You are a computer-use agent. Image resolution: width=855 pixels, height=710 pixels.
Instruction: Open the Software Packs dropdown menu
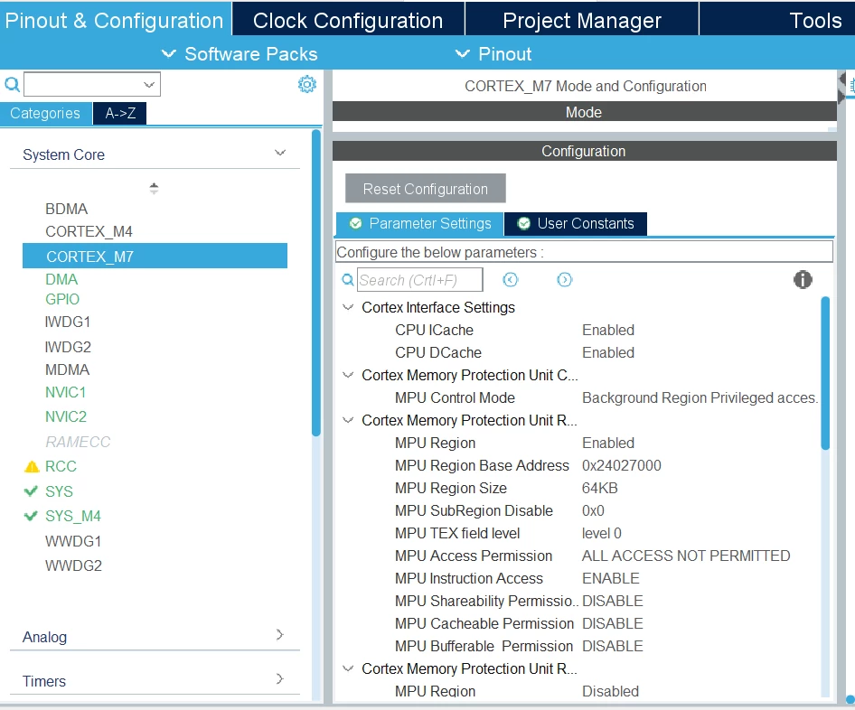pyautogui.click(x=240, y=54)
